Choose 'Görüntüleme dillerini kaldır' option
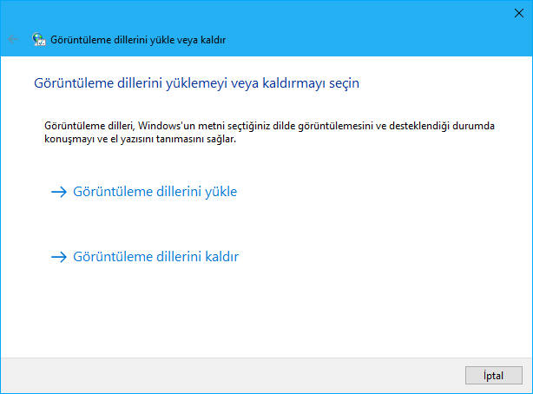 [x=156, y=257]
